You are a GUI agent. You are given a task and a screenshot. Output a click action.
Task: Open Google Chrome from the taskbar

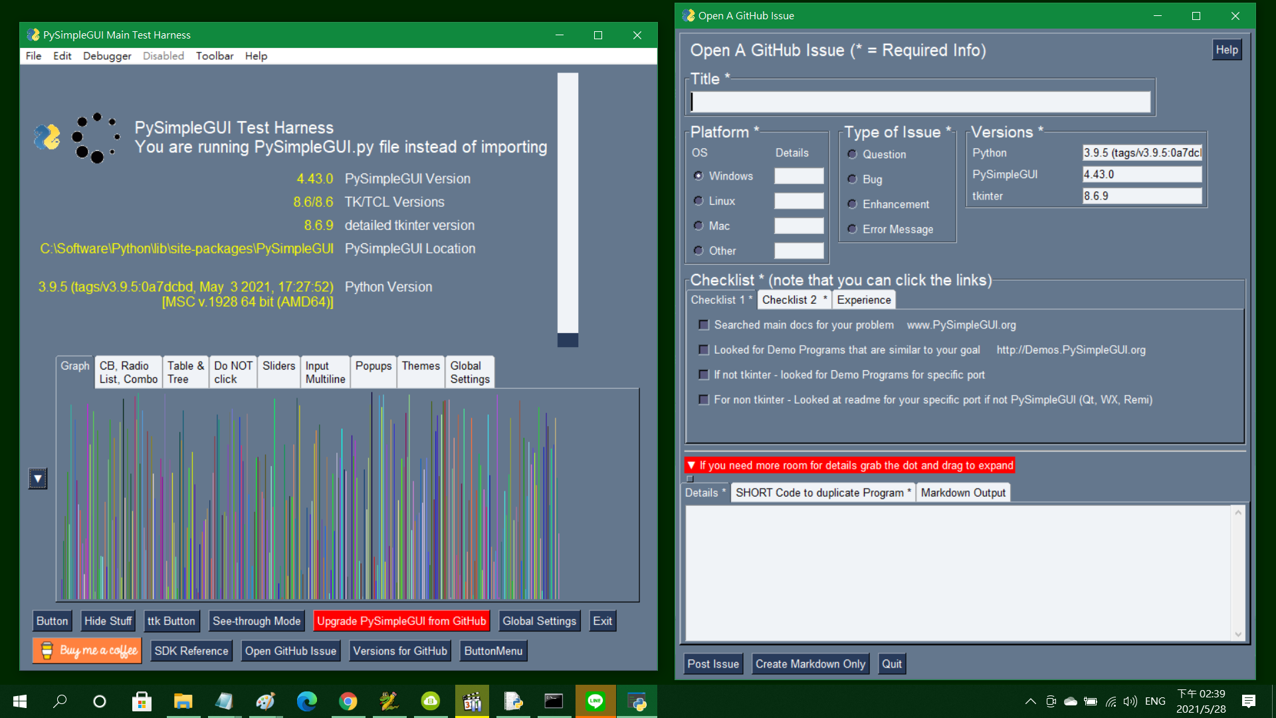(348, 701)
